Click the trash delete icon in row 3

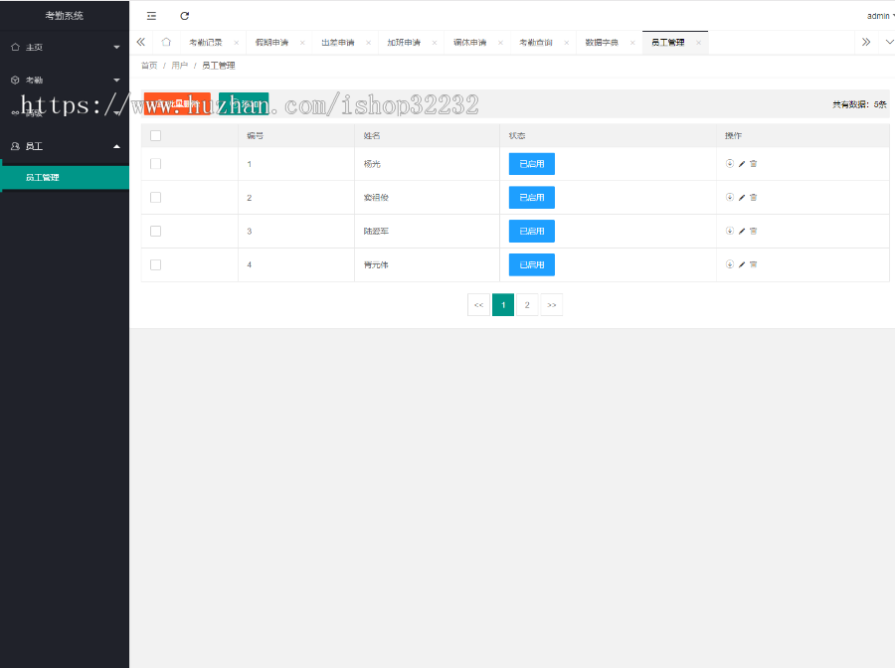pyautogui.click(x=754, y=231)
